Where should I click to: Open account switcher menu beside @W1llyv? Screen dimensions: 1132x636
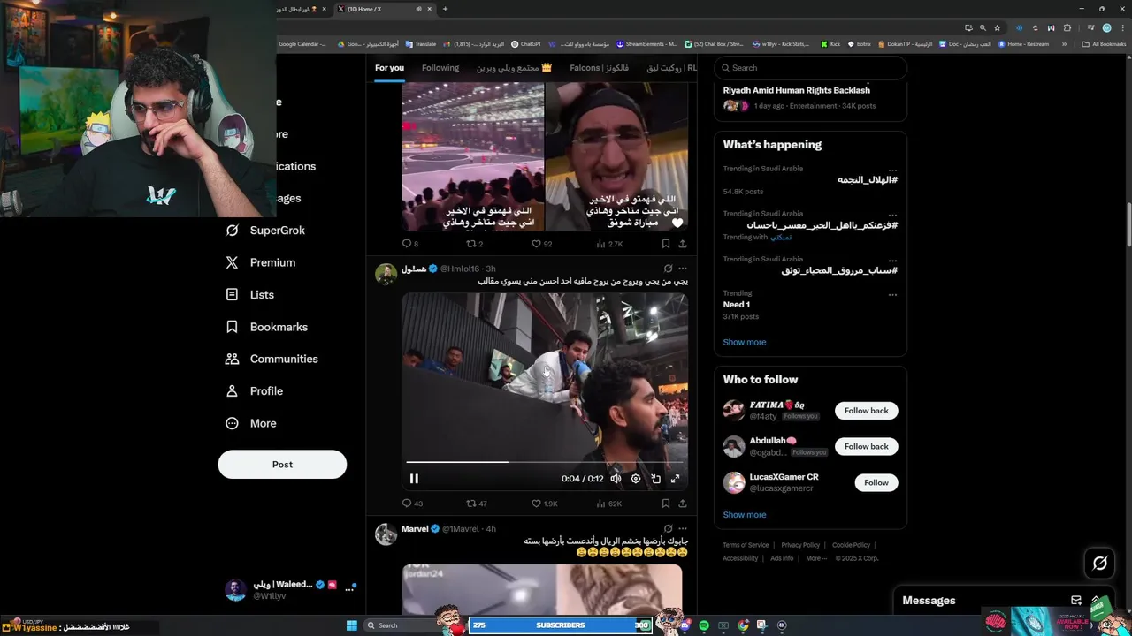(348, 589)
